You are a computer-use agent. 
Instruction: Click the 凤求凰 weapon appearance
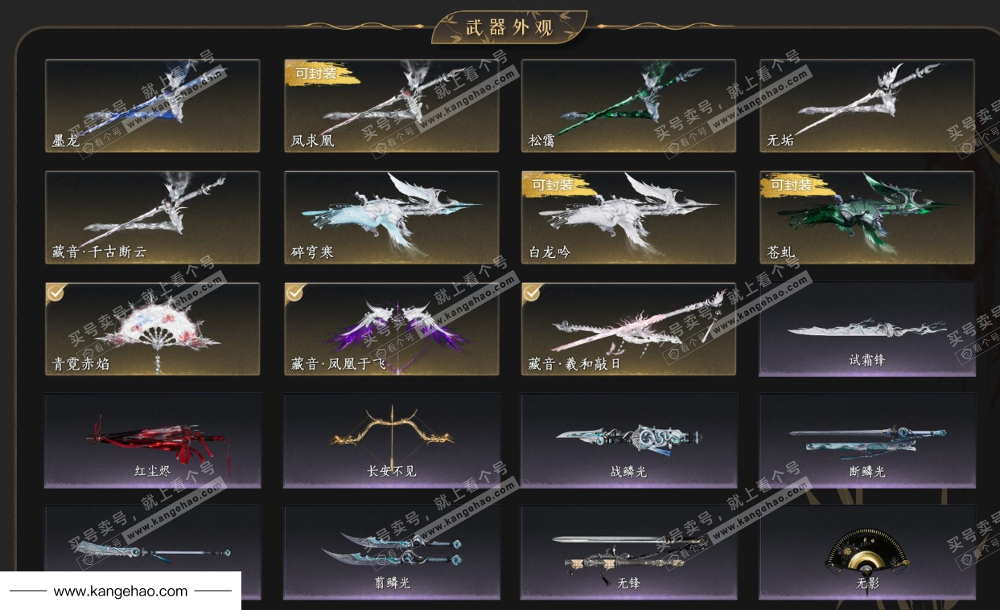391,105
